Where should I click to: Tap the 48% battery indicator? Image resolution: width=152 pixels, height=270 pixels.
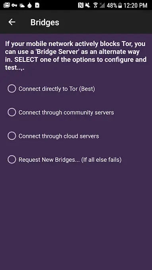114,5
